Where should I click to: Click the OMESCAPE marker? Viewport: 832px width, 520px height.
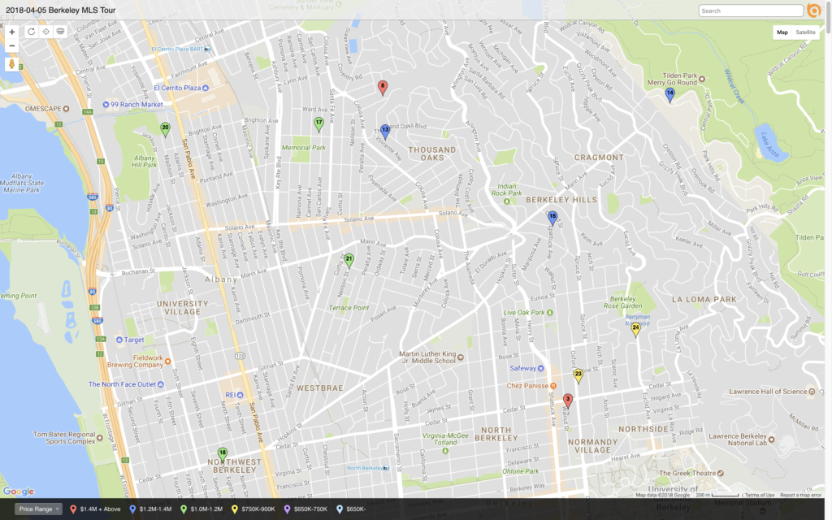tap(67, 109)
